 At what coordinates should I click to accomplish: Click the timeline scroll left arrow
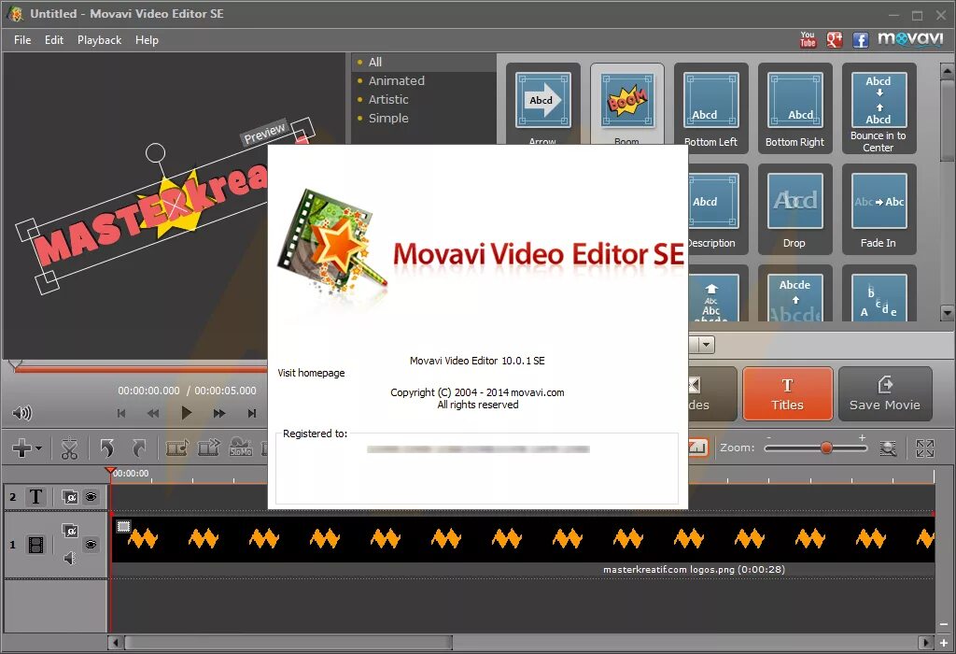(116, 643)
